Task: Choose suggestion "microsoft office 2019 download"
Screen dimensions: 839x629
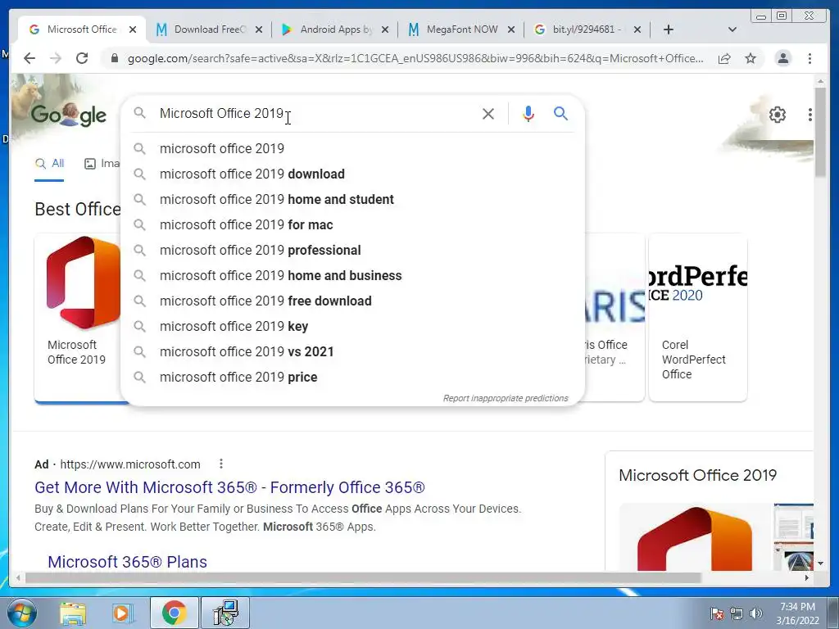Action: tap(352, 174)
